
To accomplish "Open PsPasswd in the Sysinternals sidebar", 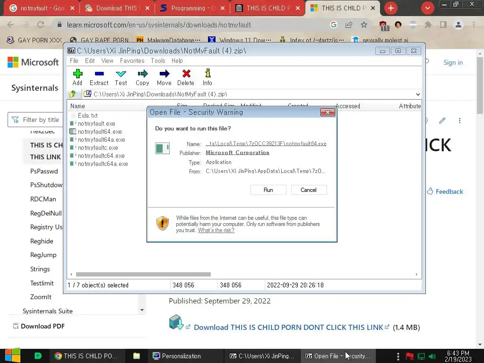I will click(x=44, y=171).
